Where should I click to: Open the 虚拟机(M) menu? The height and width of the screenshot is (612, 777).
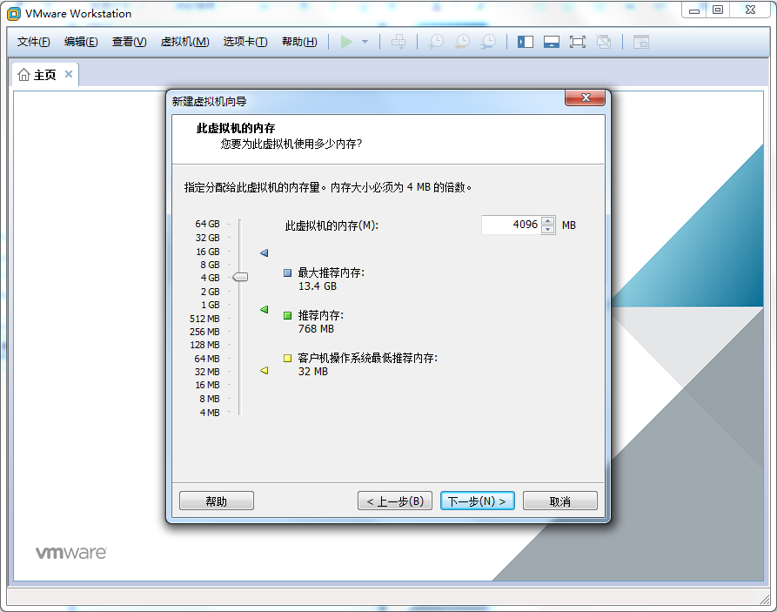click(x=184, y=42)
